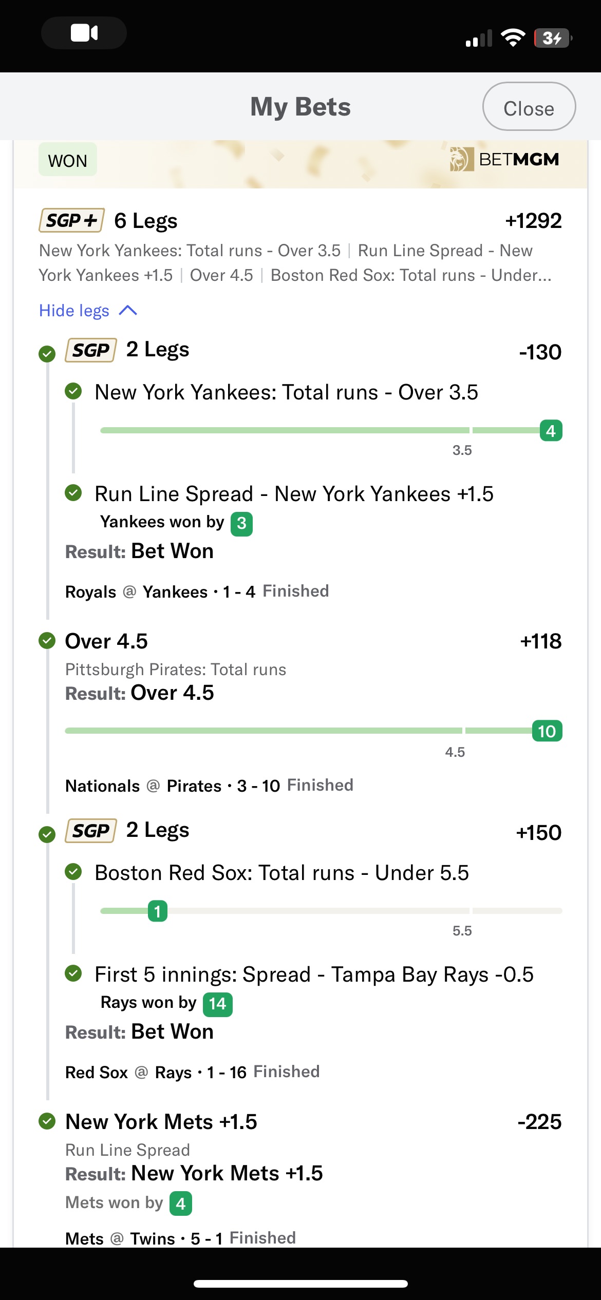This screenshot has width=601, height=1300.
Task: Tap the Rays won by 14 badge
Action: point(218,1004)
